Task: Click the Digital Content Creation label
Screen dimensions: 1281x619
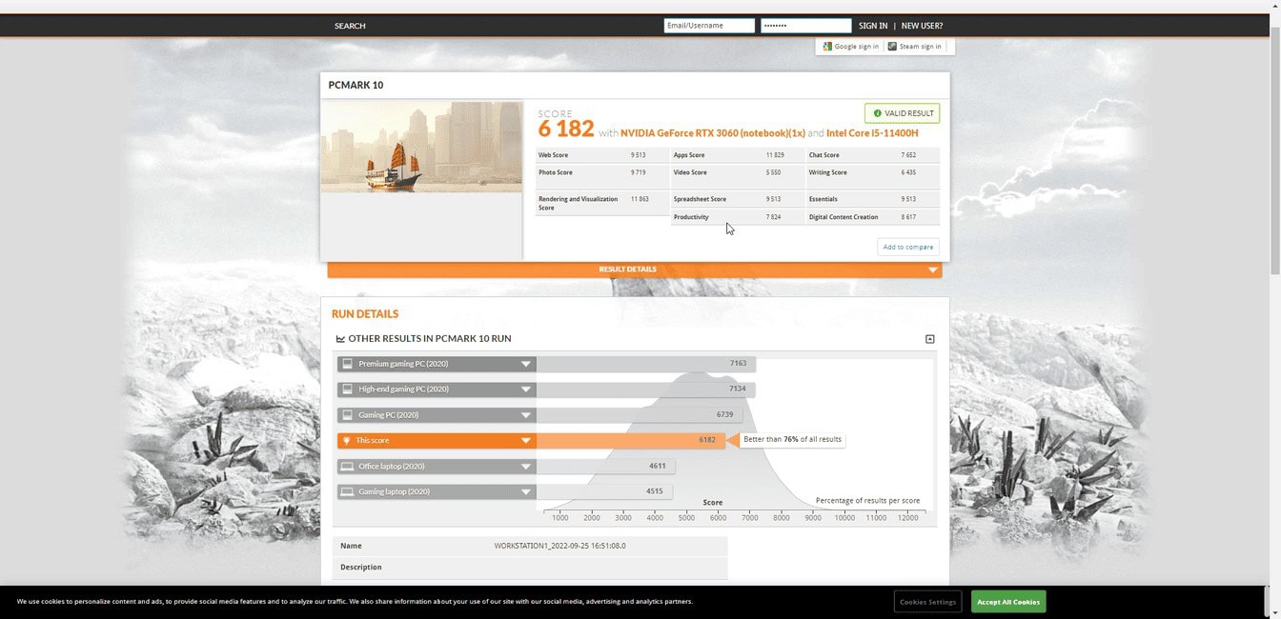Action: point(844,217)
